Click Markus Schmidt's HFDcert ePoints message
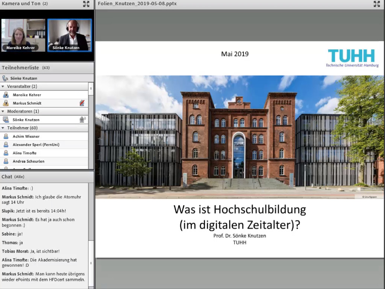The image size is (385, 289). pos(44,277)
